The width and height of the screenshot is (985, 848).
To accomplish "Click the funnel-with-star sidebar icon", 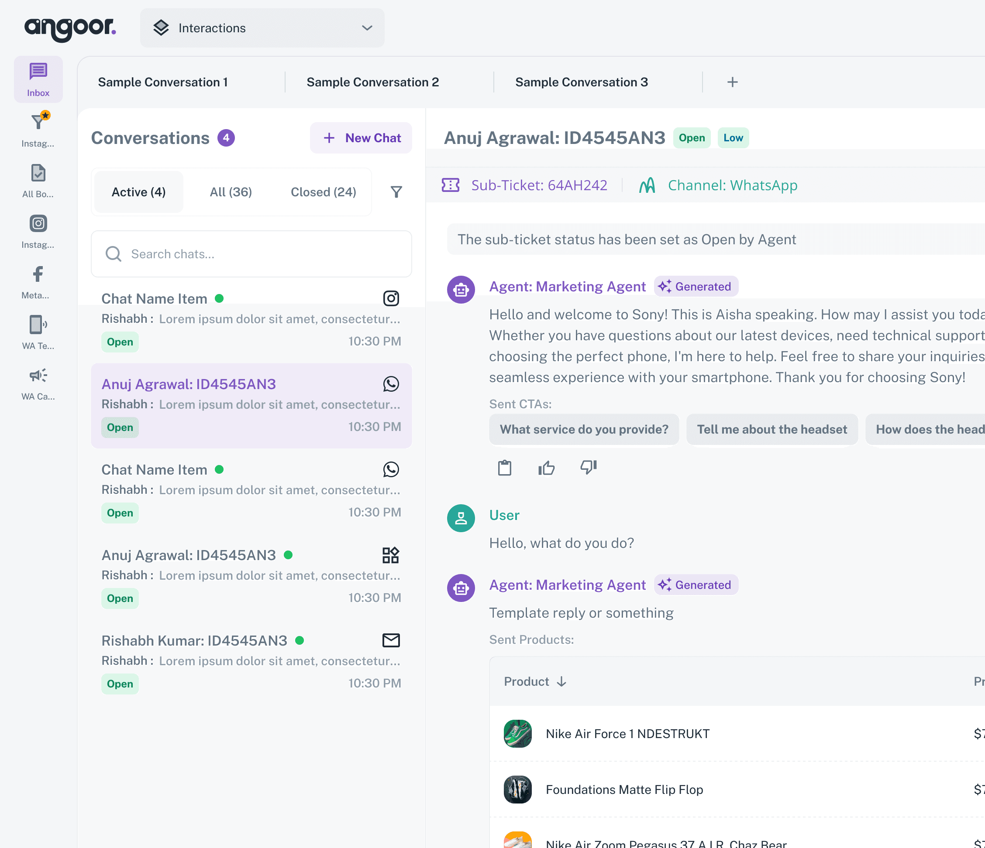I will (38, 122).
